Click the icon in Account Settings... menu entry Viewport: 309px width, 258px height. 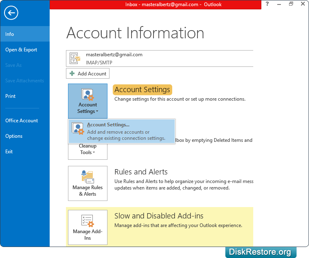click(78, 128)
